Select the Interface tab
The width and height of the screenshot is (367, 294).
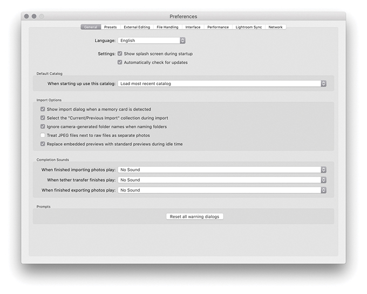(193, 27)
